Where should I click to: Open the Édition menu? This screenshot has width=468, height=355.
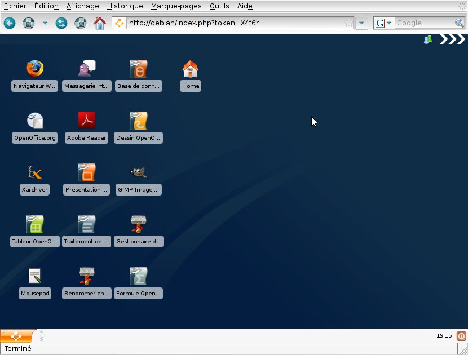[46, 6]
